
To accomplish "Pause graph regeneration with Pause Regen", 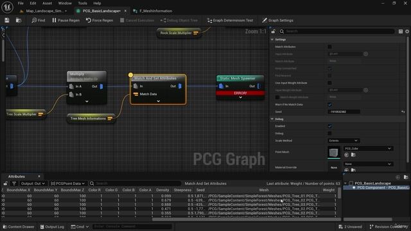I will (66, 20).
